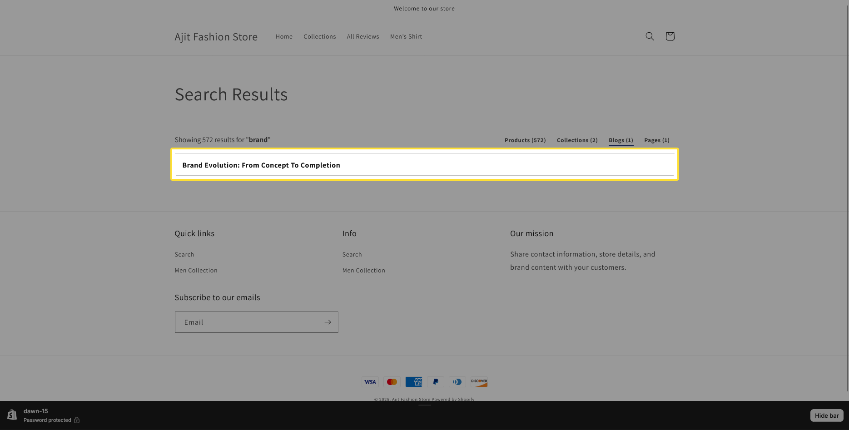Click the Visa payment icon

pyautogui.click(x=370, y=382)
